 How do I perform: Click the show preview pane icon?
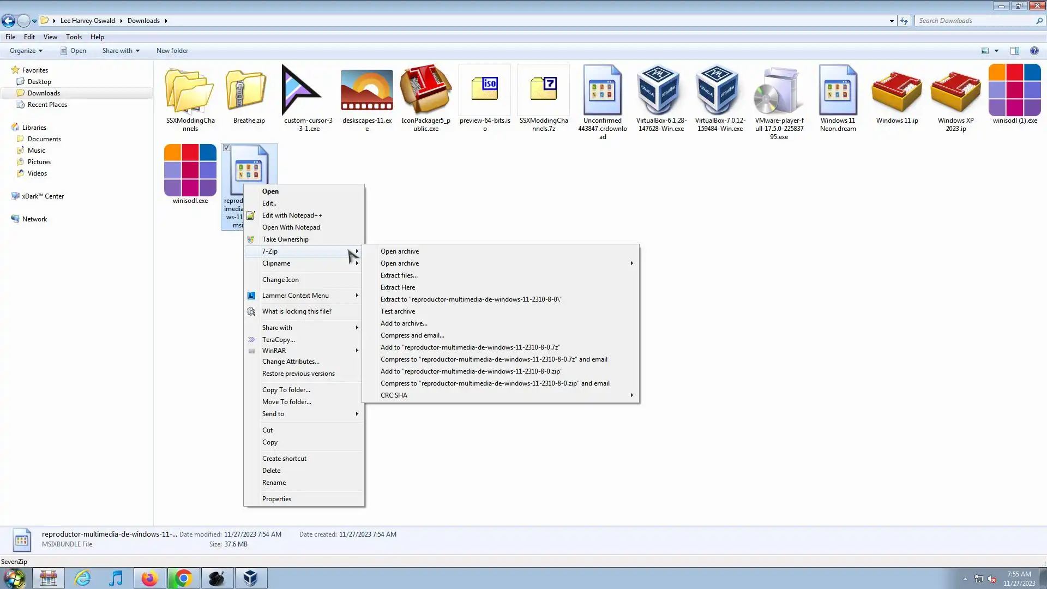[1014, 51]
